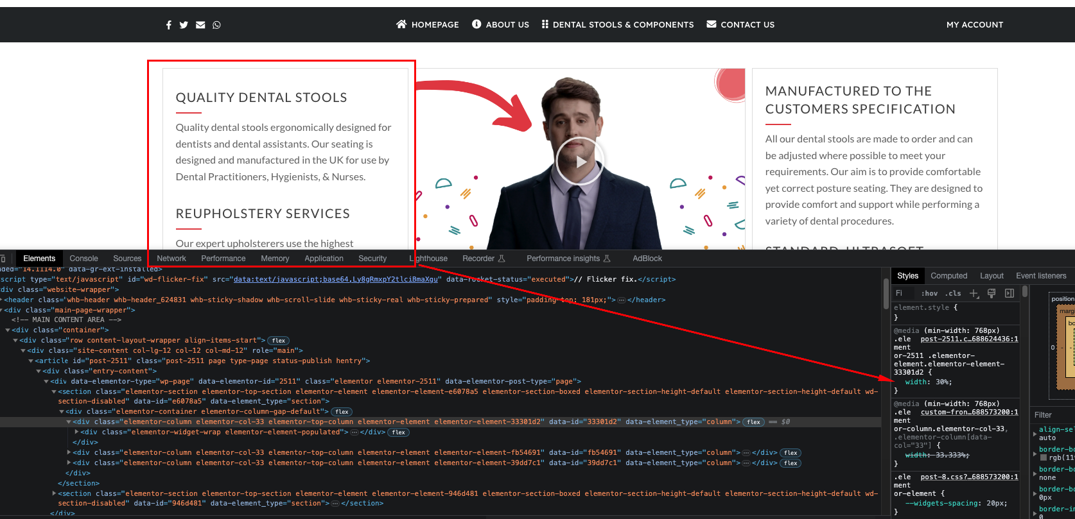Open the Security tab
1075x519 pixels.
(372, 259)
